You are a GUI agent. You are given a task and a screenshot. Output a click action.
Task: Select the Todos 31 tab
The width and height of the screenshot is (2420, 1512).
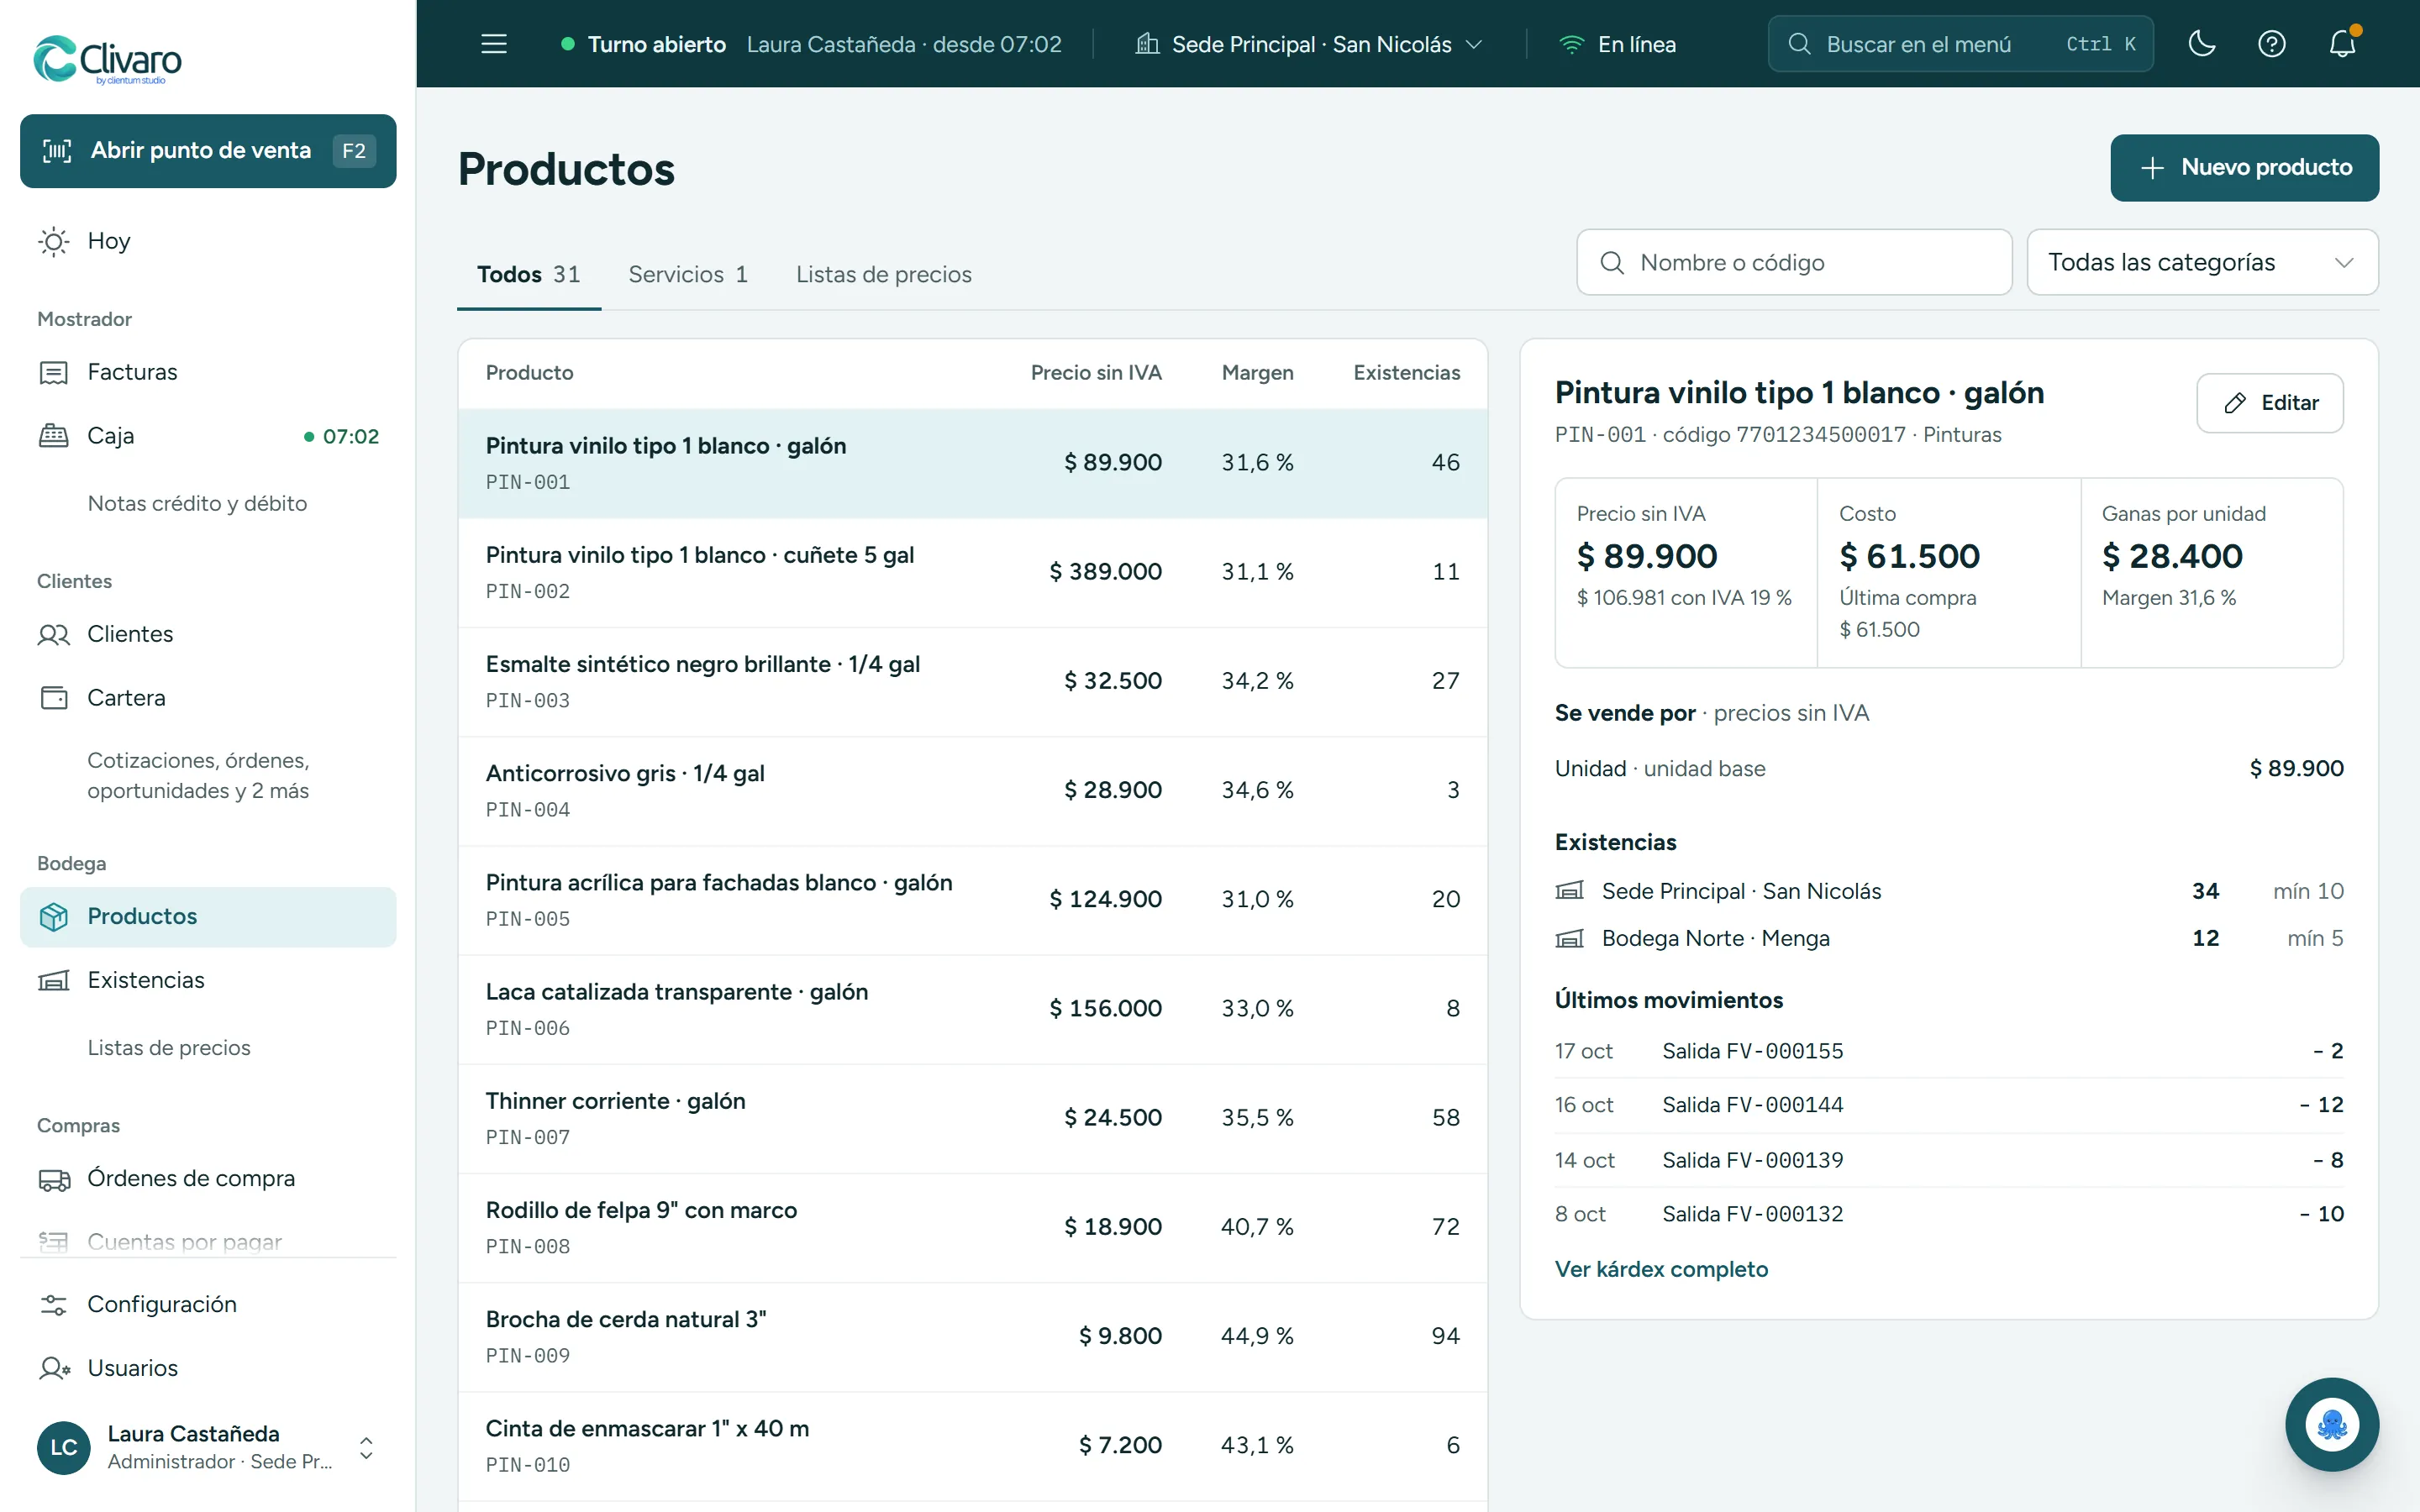pyautogui.click(x=528, y=274)
